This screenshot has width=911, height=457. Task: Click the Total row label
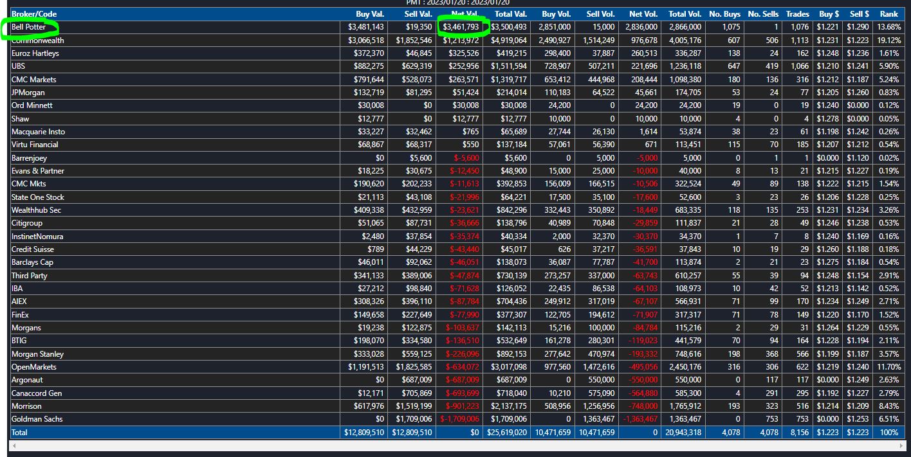click(x=19, y=433)
